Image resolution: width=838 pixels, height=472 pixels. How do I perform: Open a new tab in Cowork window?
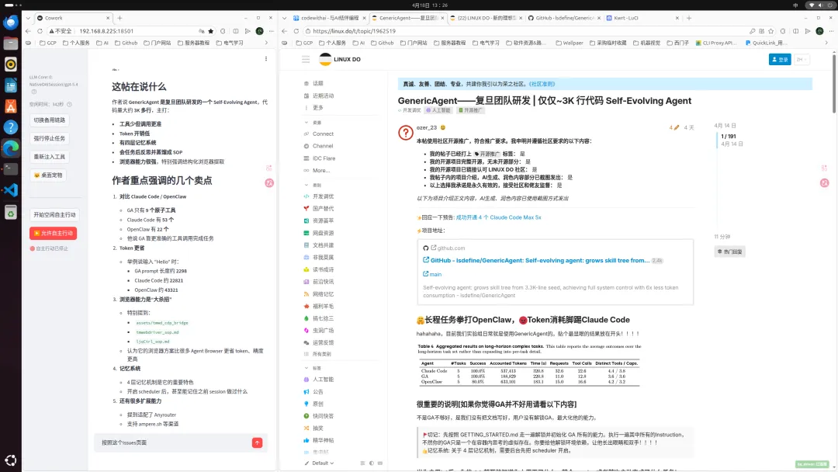click(x=119, y=18)
